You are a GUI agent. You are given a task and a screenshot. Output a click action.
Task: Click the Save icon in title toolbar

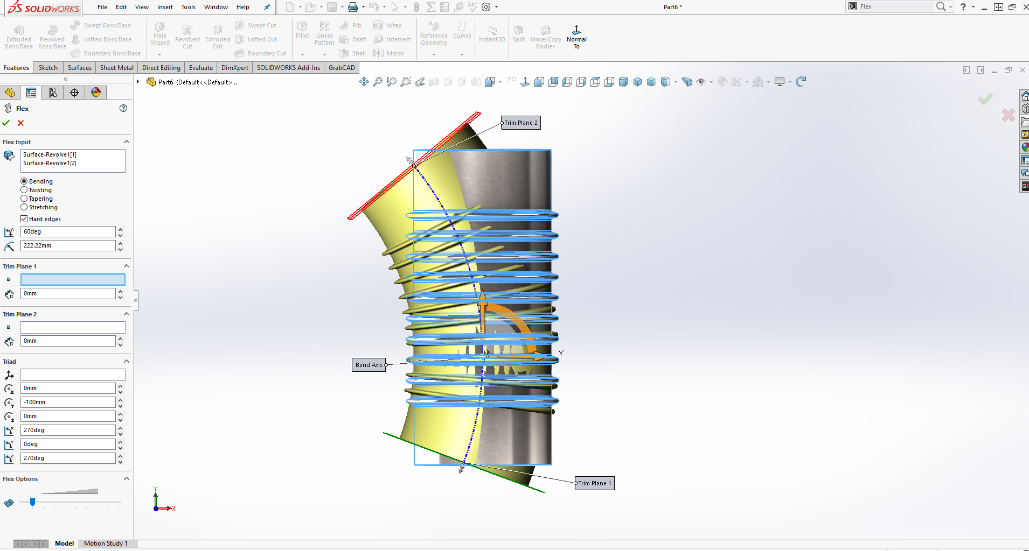[x=332, y=7]
